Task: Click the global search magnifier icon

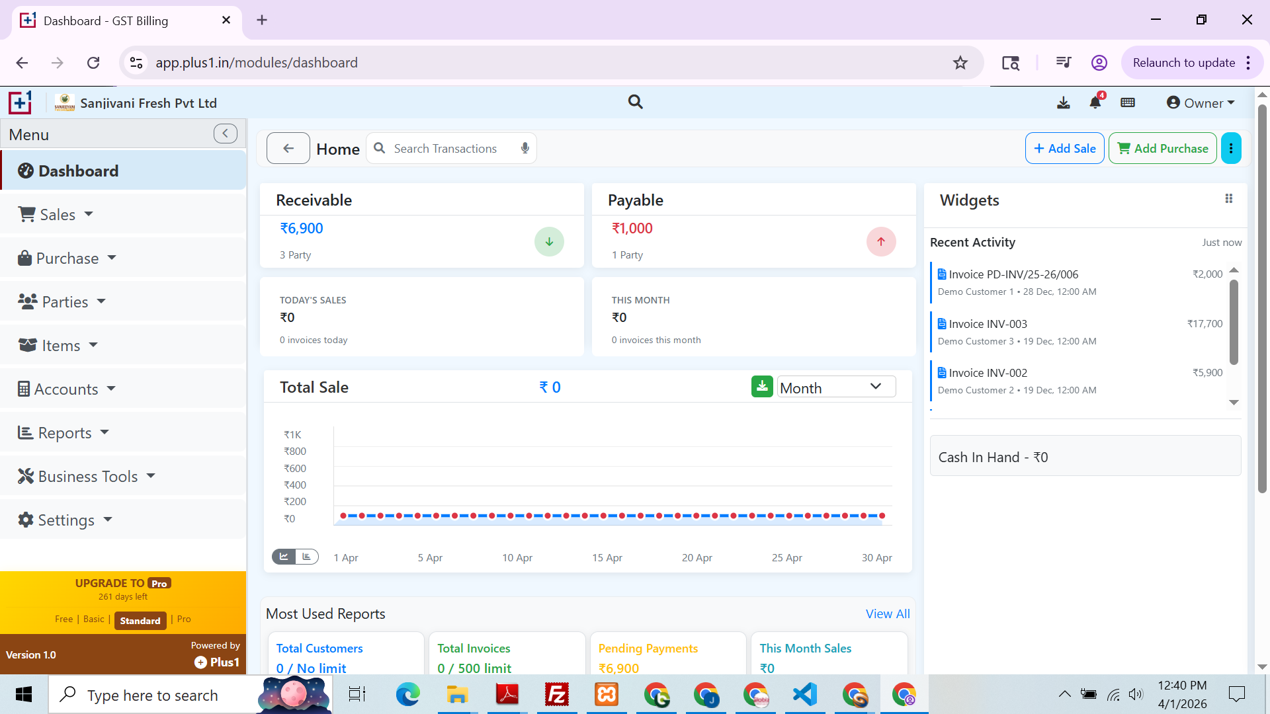Action: click(635, 102)
